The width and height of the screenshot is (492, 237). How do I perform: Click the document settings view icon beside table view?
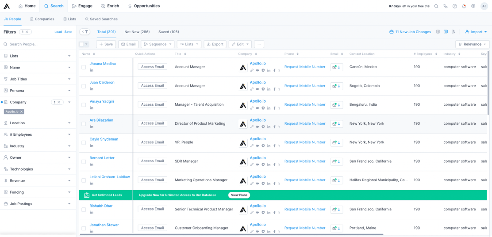[453, 32]
